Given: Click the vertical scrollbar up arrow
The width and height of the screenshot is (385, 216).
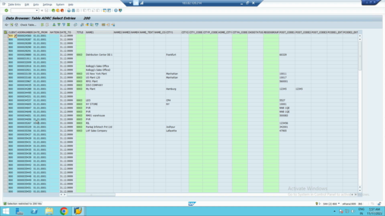Looking at the screenshot, I should 360,36.
